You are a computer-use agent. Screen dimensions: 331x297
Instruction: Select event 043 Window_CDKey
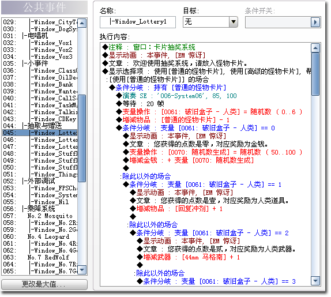(x=40, y=119)
